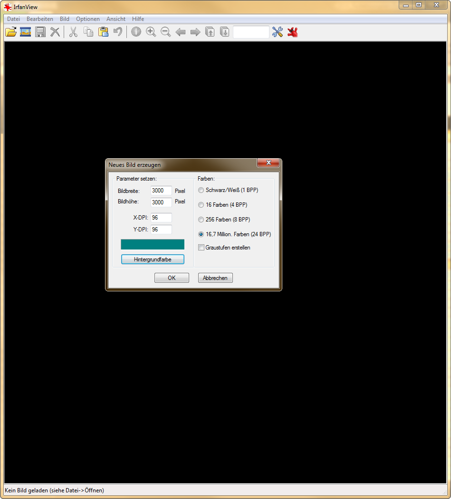Open the slideshow icon in toolbar
Viewport: 451px width, 499px height.
[x=26, y=32]
